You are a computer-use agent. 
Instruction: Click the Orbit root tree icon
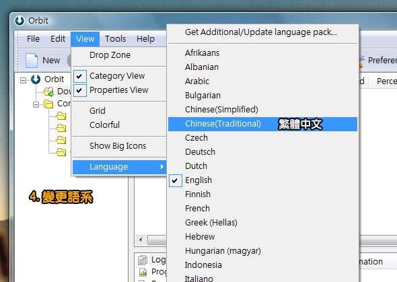click(x=36, y=79)
